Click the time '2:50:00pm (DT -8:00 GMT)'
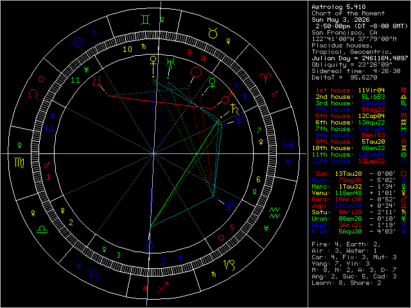This screenshot has width=411, height=308. coord(362,26)
